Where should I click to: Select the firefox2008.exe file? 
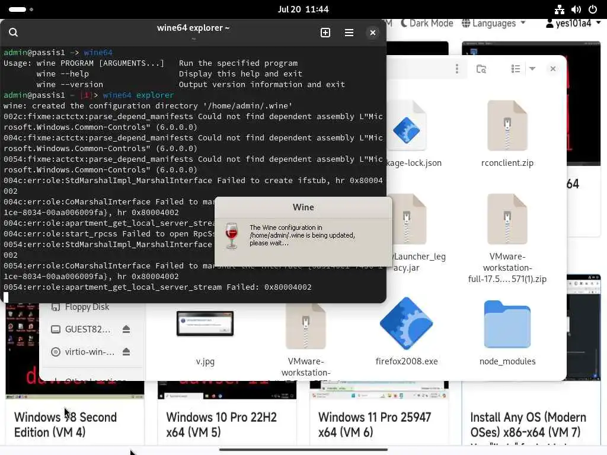point(407,331)
